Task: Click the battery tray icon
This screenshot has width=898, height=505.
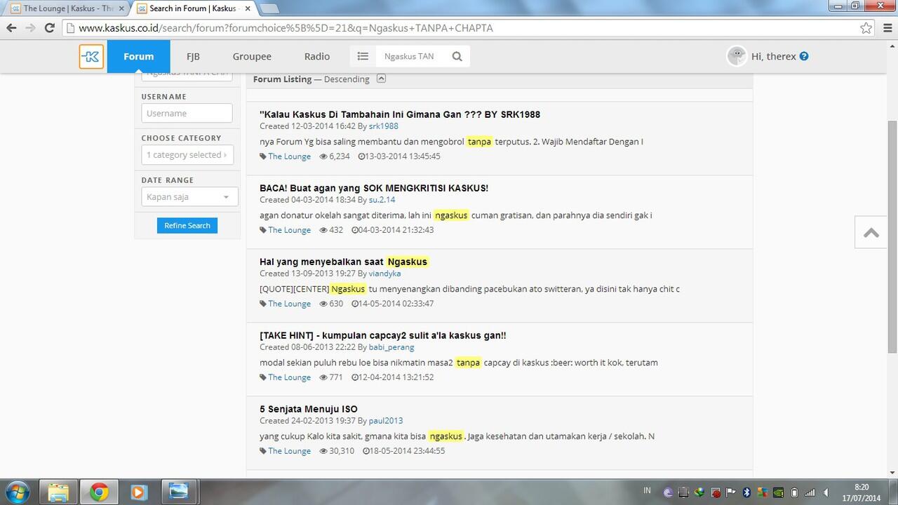Action: click(x=794, y=492)
